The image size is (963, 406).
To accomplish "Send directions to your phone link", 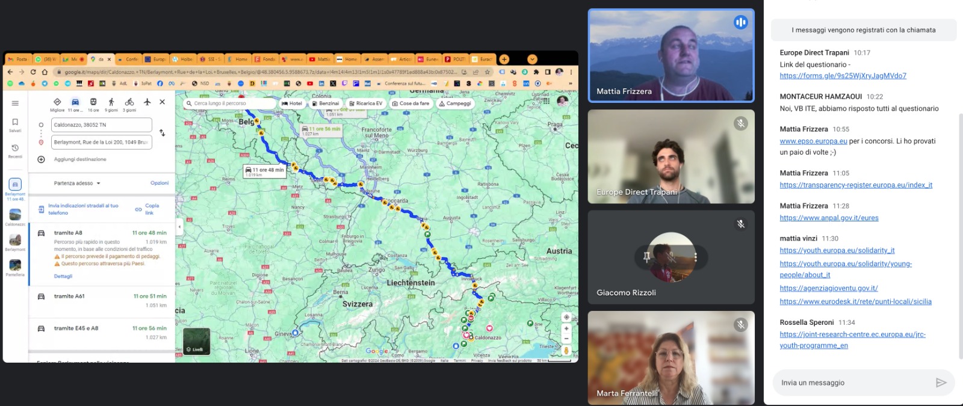I will click(83, 209).
